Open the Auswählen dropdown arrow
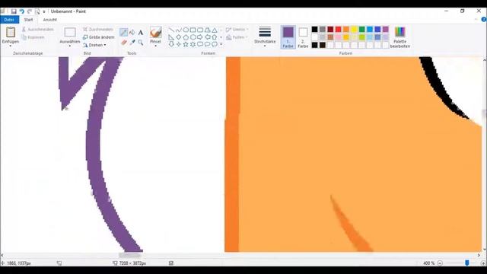This screenshot has height=274, width=487. (x=69, y=46)
